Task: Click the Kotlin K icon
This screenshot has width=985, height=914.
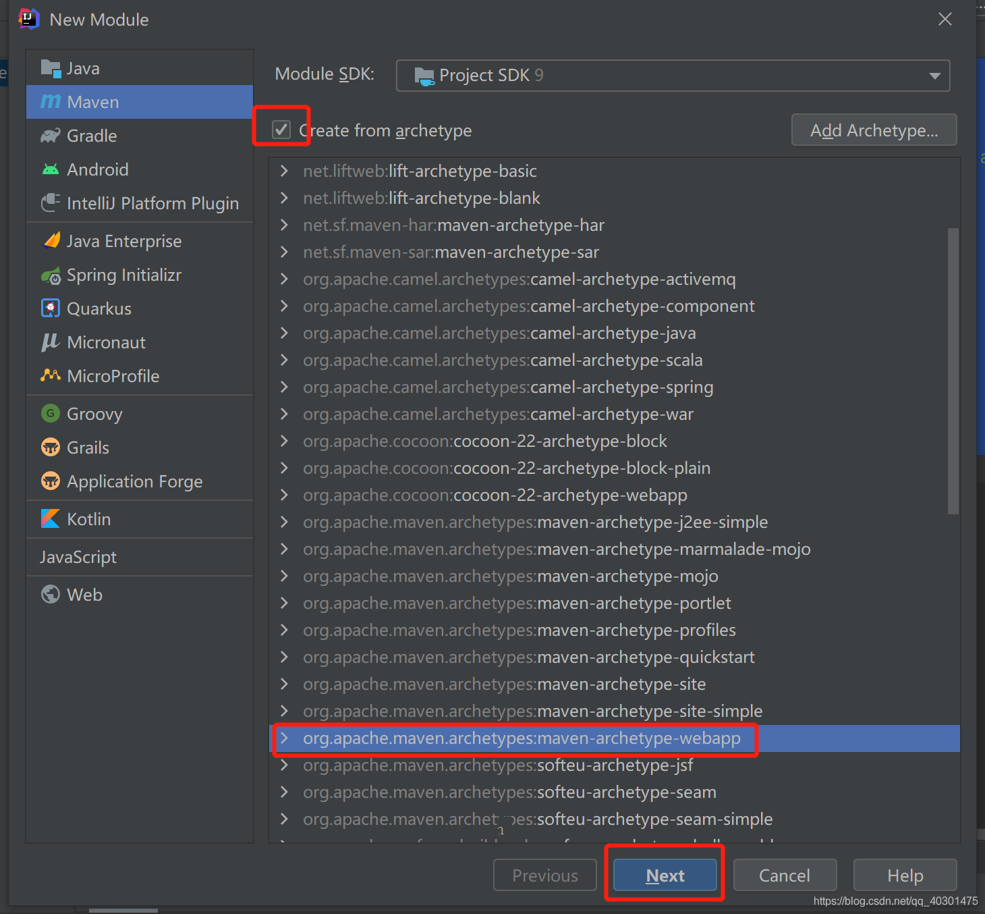Action: (51, 518)
